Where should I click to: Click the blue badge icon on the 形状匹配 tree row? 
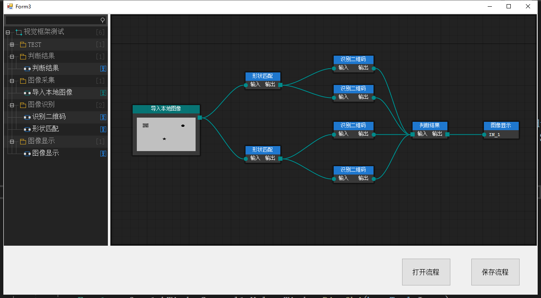click(x=103, y=129)
